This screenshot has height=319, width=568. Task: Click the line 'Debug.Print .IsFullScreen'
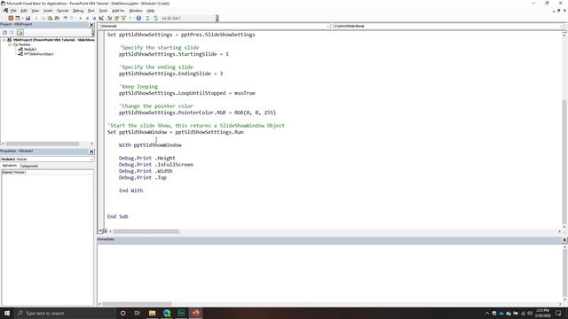[x=156, y=165]
